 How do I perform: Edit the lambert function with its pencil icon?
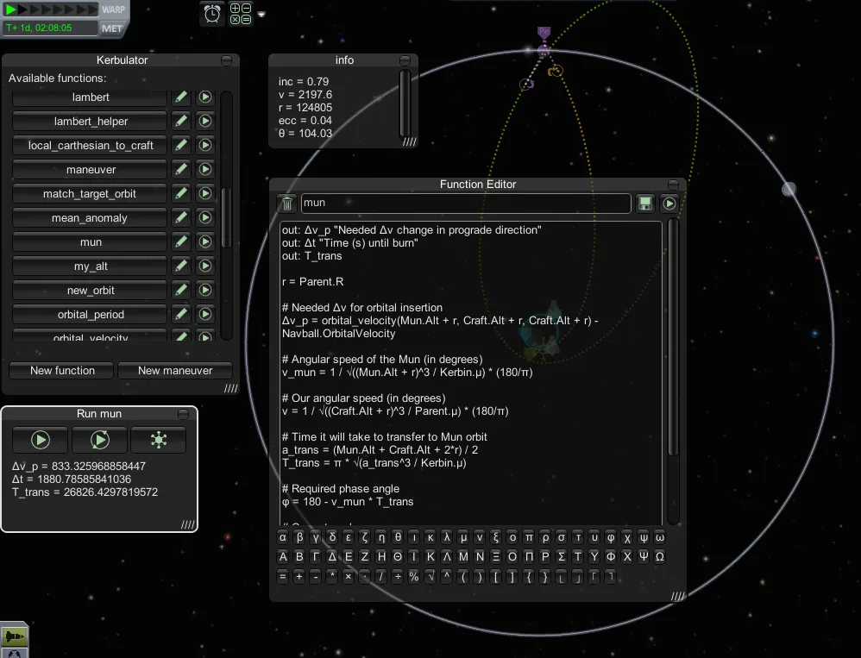180,97
